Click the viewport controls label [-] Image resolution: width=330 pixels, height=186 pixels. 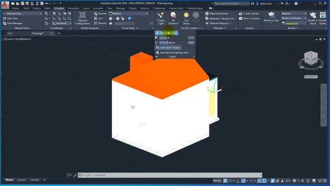click(x=3, y=39)
